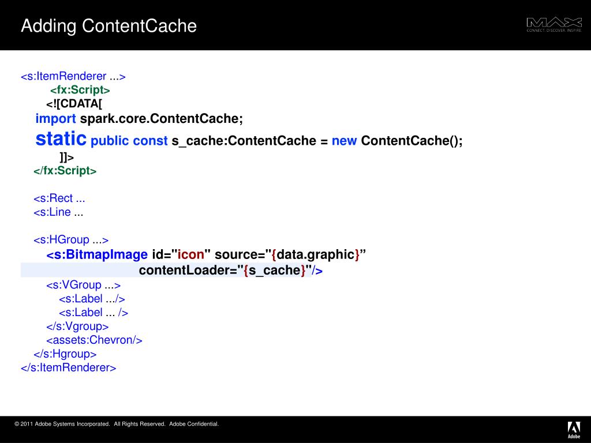Viewport: 591px width, 443px height.
Task: Click 'new ContentCache();' text
Action: pos(397,141)
